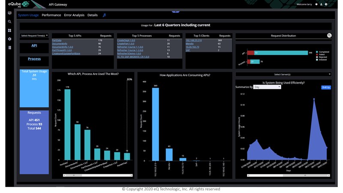The width and height of the screenshot is (343, 193).
Task: Click the scrollbar under system efficiency chart
Action: tap(289, 175)
